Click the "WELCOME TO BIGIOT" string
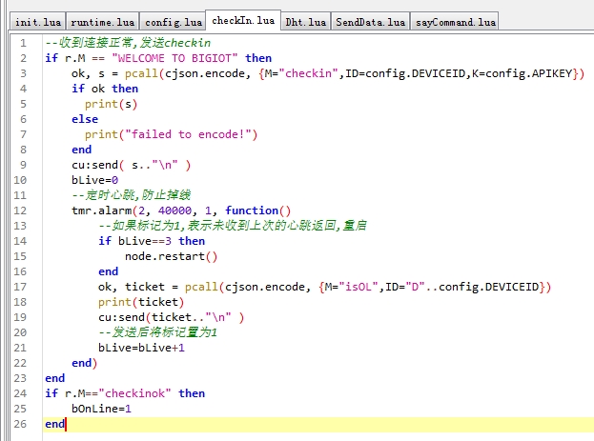The image size is (594, 441). click(x=175, y=58)
